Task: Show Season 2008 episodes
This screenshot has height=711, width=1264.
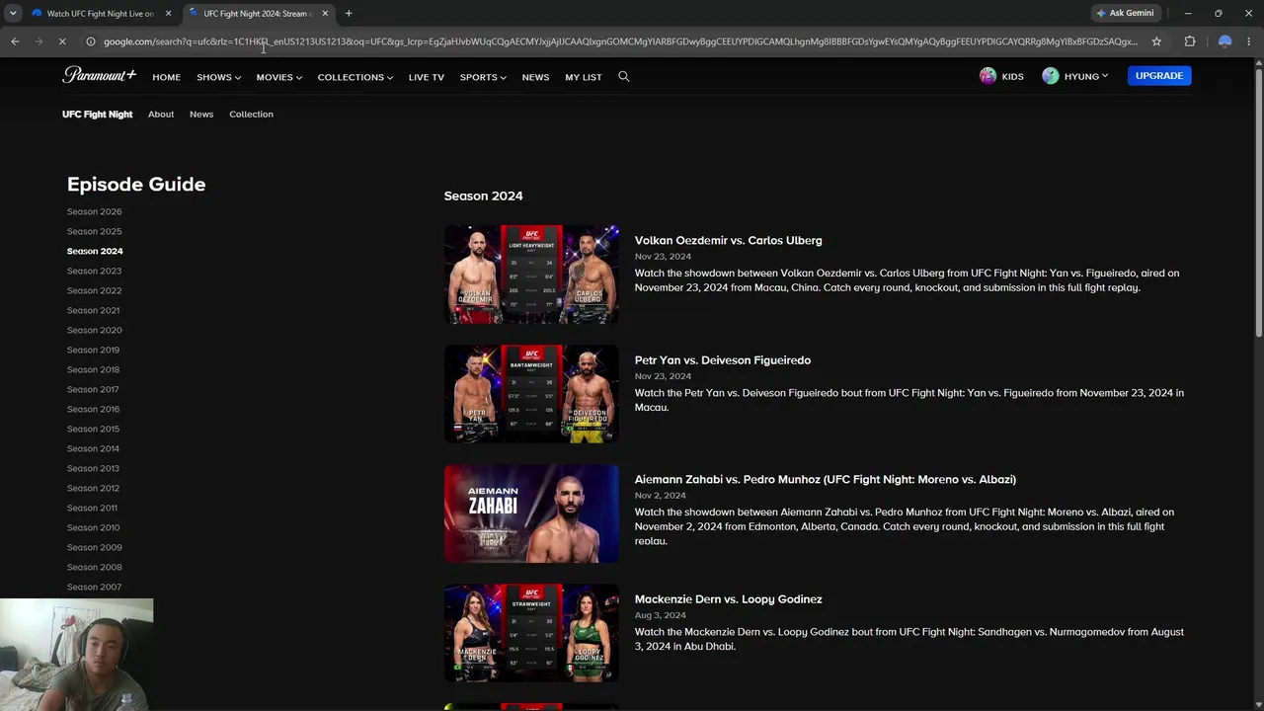Action: 95,567
